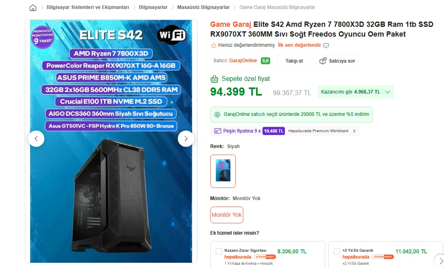
Task: Open the Peşin fiyatına 9 taksit details chevron
Action: coord(354,131)
